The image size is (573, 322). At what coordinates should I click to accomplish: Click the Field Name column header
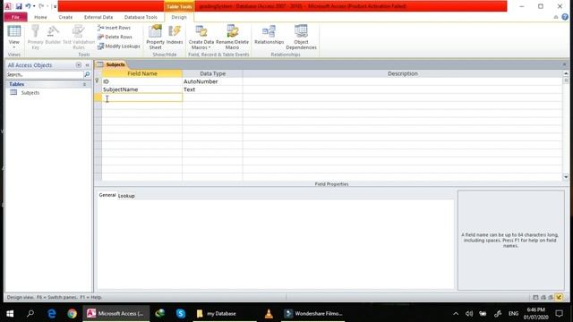pos(141,73)
